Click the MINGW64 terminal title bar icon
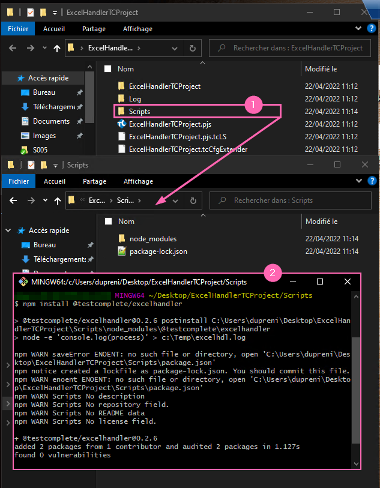Screen dimensions: 380x488 [23, 282]
